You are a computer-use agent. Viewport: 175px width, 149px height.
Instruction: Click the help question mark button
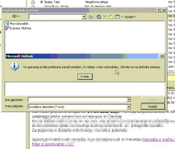(159, 10)
